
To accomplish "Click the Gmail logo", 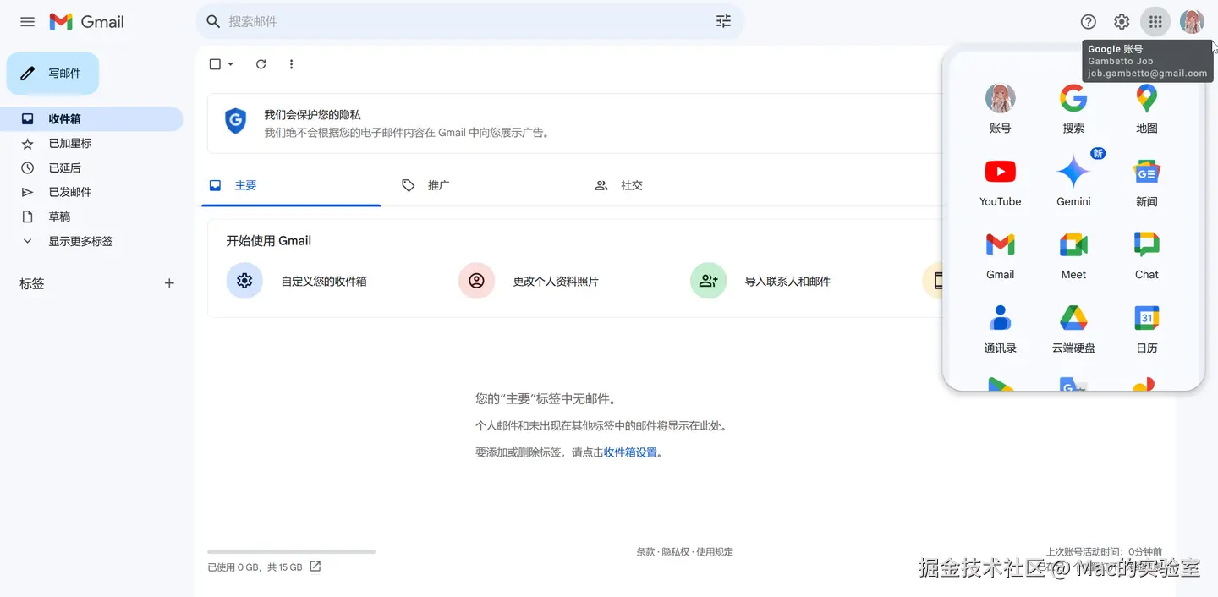I will pyautogui.click(x=87, y=22).
